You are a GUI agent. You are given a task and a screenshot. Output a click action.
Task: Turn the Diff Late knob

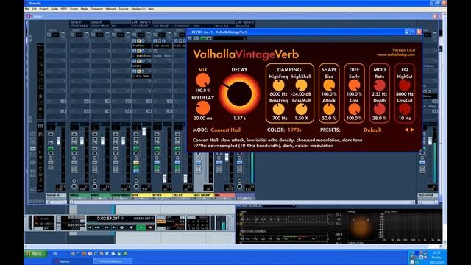pos(354,110)
